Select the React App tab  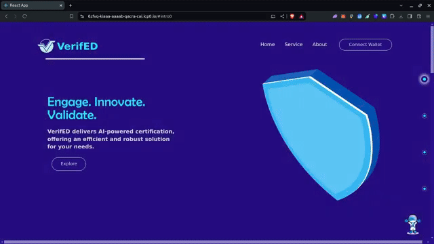[x=33, y=5]
